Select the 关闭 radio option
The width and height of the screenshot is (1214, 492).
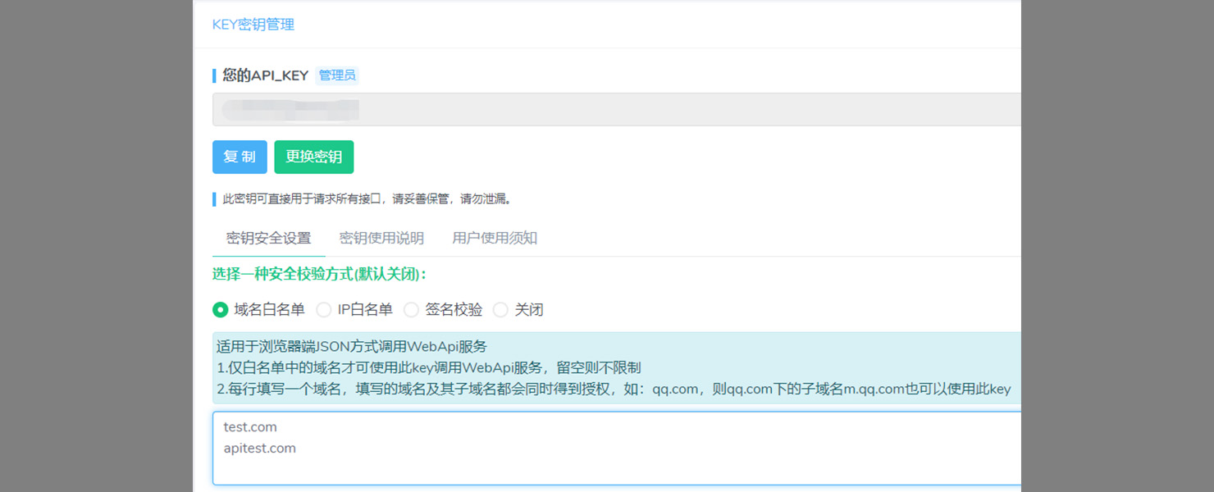click(500, 310)
